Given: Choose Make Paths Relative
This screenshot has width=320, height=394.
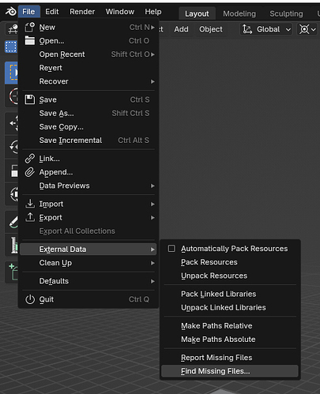Looking at the screenshot, I should (230, 326).
